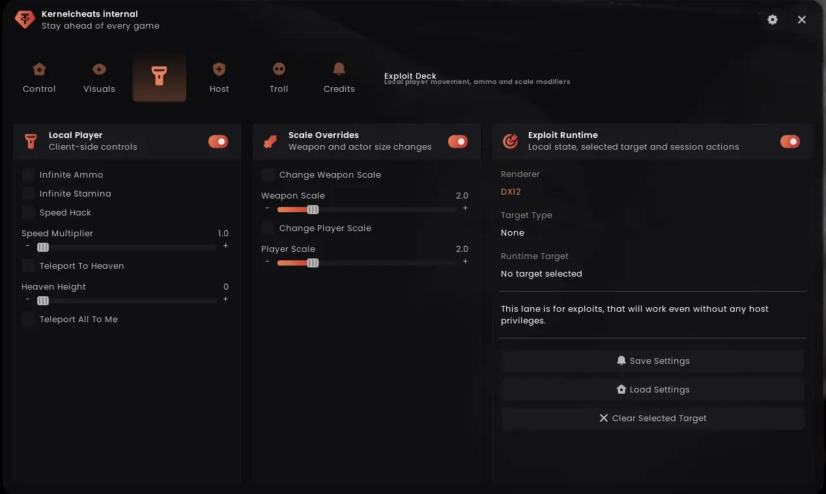Image resolution: width=826 pixels, height=494 pixels.
Task: Enable the Infinite Ammo checkbox
Action: point(28,174)
